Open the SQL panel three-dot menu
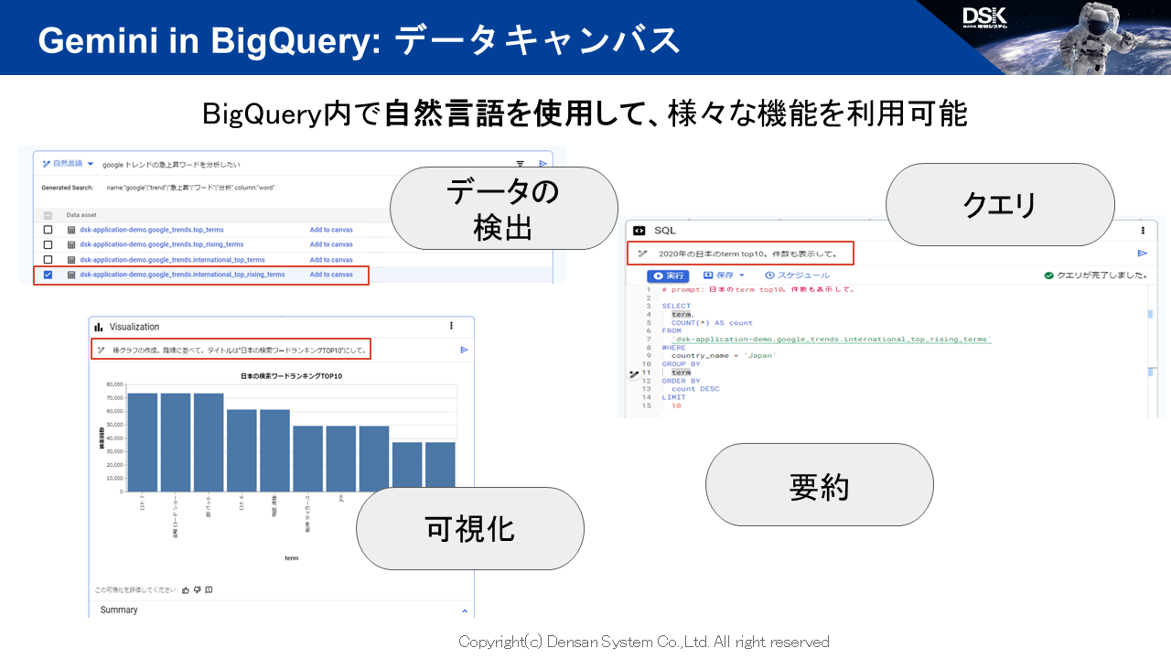 coord(1143,232)
